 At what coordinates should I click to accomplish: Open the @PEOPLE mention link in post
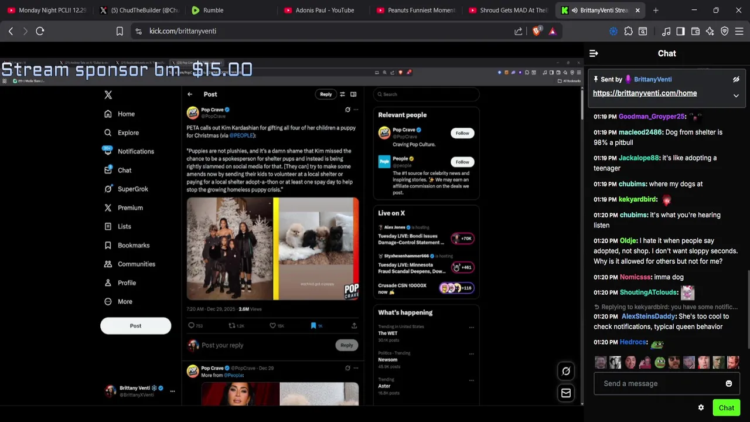coord(241,135)
